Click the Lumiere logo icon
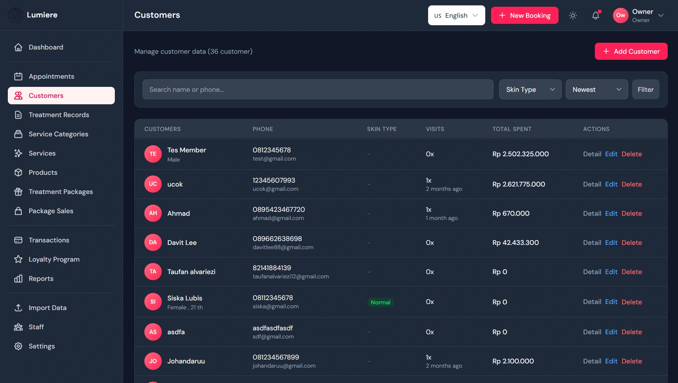The height and width of the screenshot is (383, 678). click(15, 15)
